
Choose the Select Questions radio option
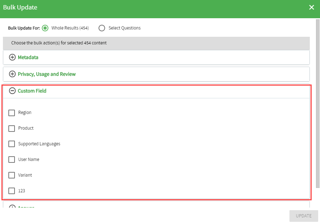pos(102,28)
